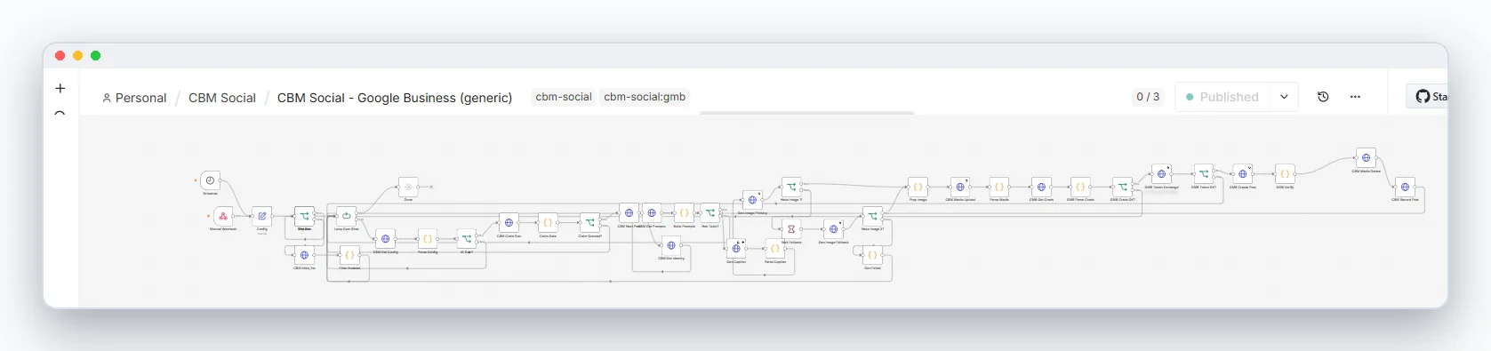Select the GMB Create Post node
Screen dimensions: 1491x351
coord(1243,174)
